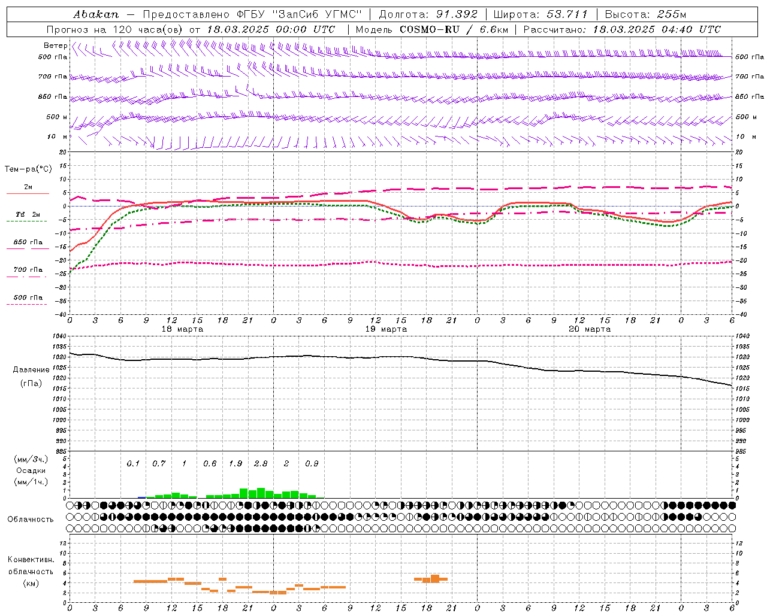
Task: Click the "Облачность" cloud cover label
Action: click(x=31, y=520)
